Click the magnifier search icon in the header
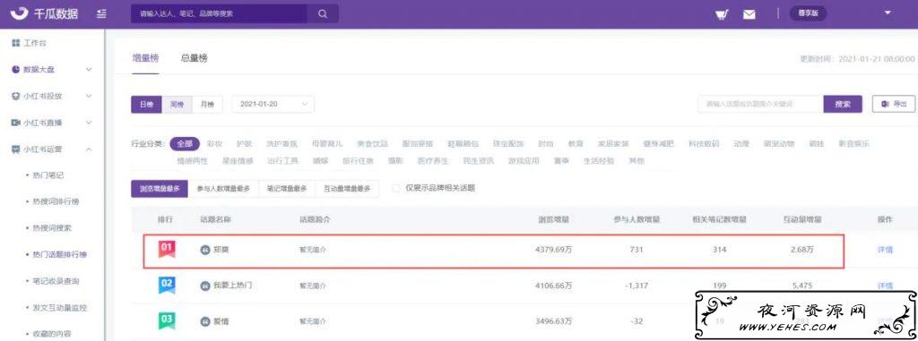The width and height of the screenshot is (918, 341). click(323, 14)
